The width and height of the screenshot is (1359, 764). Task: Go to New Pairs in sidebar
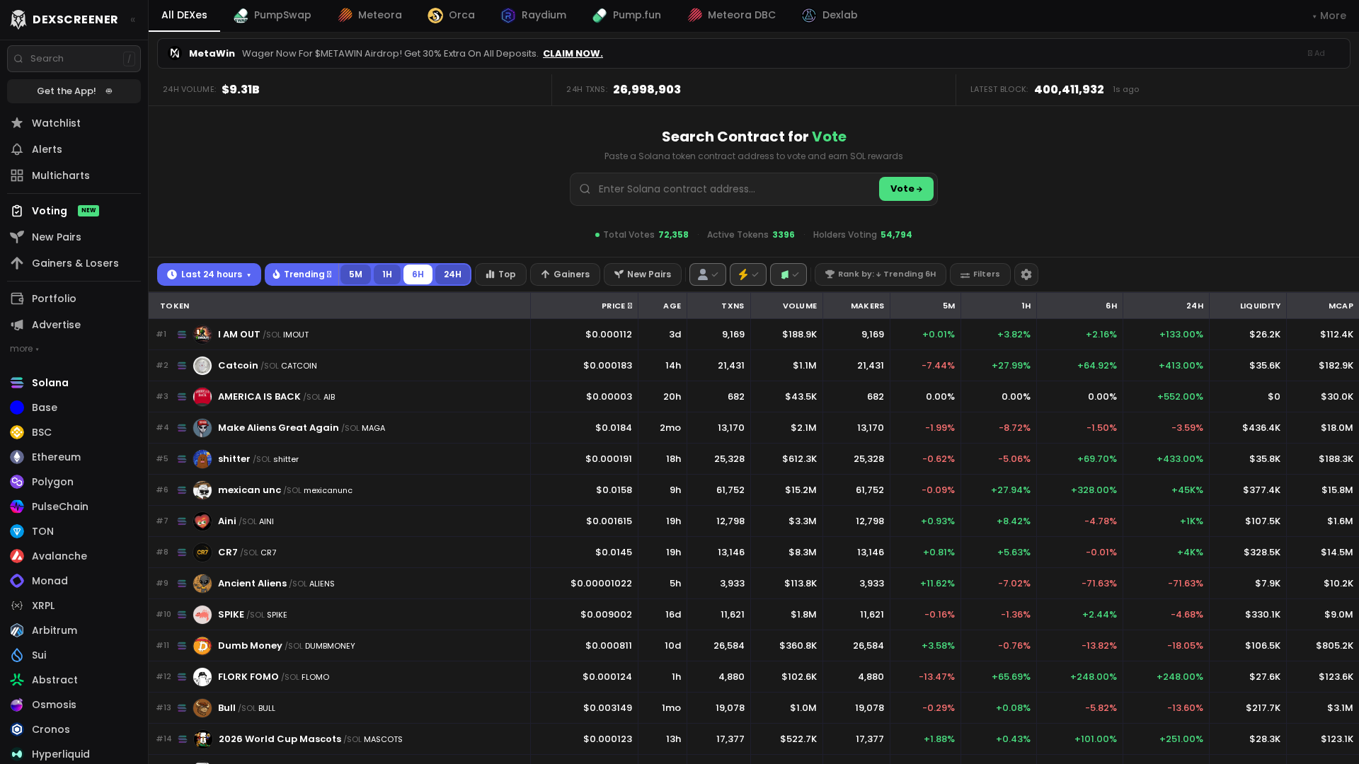coord(74,237)
